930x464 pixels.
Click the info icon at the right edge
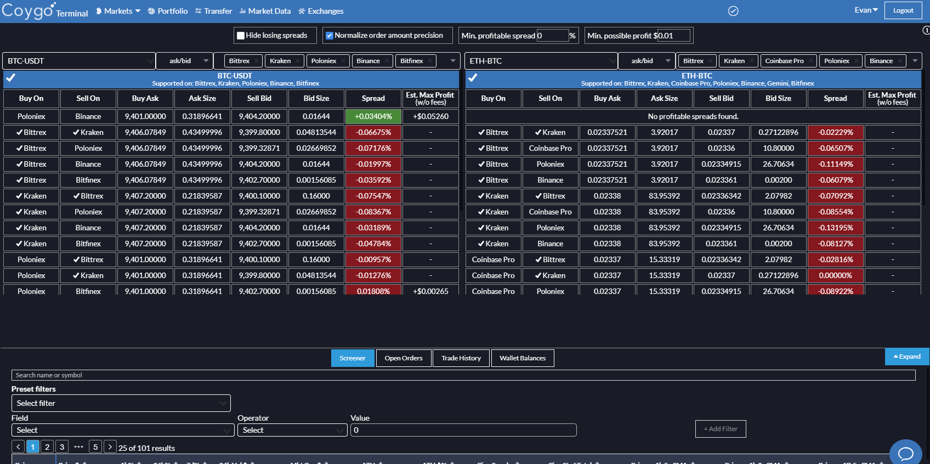(926, 31)
